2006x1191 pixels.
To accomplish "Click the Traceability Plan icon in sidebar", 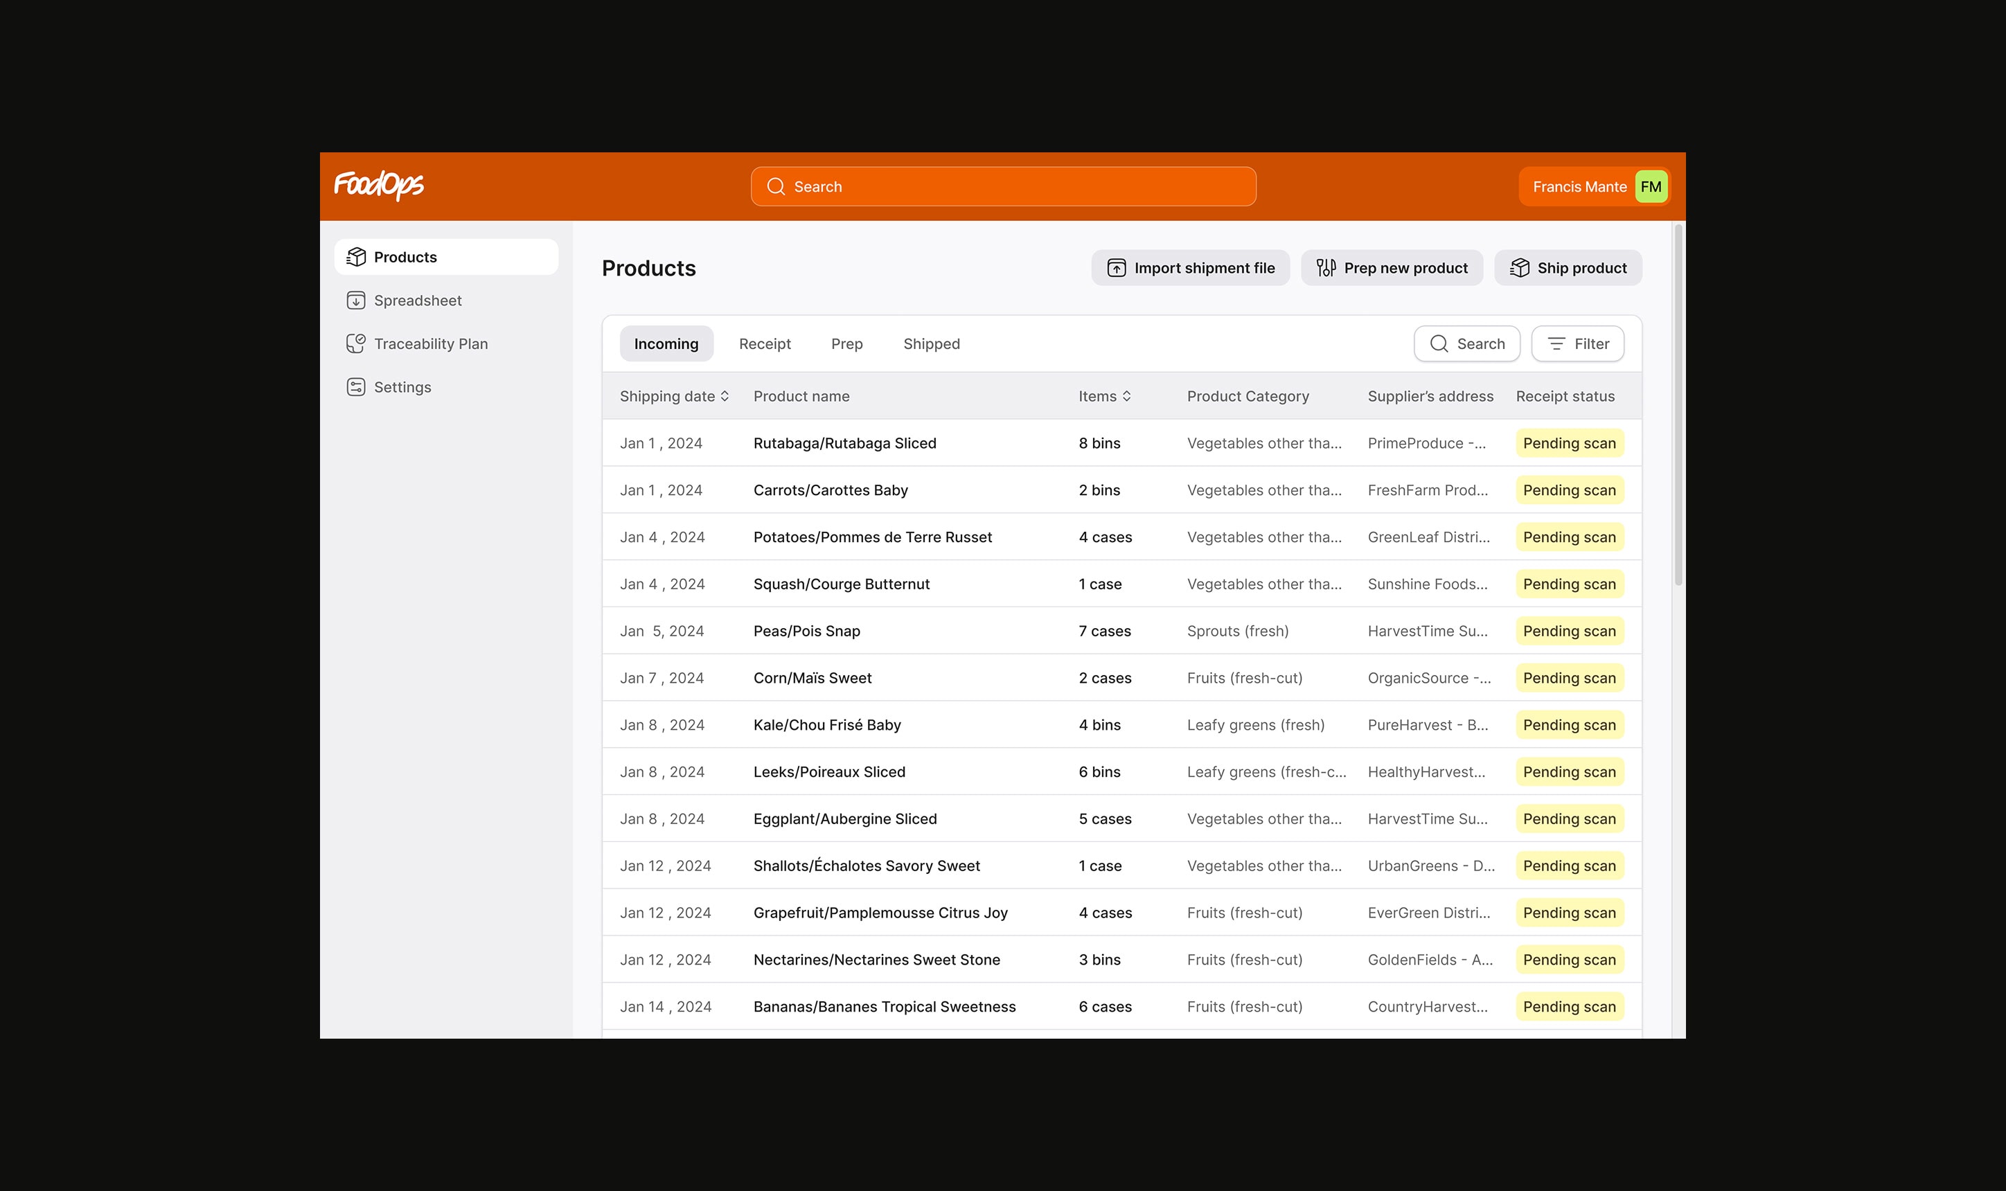I will 355,343.
